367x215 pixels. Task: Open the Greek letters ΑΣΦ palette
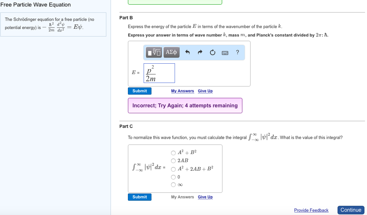(171, 52)
